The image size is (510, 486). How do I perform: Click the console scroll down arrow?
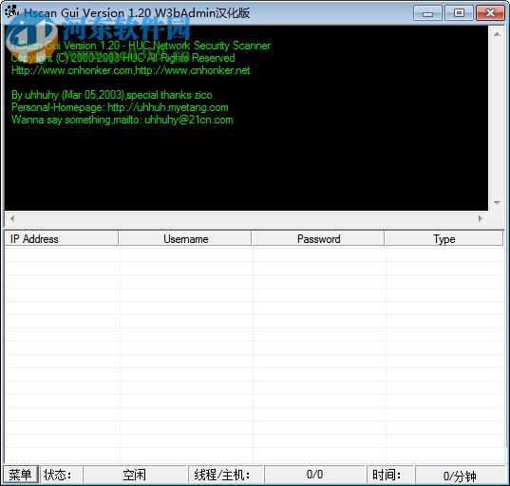coord(497,202)
